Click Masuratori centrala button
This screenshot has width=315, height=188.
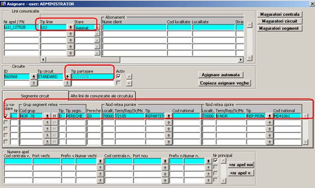point(280,14)
